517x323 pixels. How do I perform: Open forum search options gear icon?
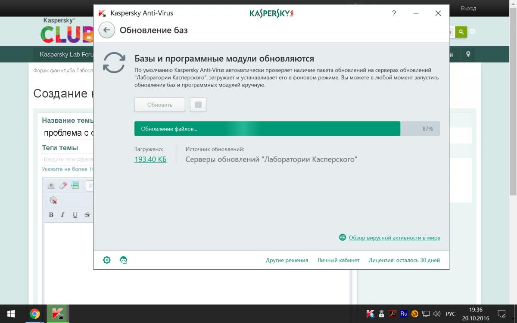pyautogui.click(x=473, y=31)
